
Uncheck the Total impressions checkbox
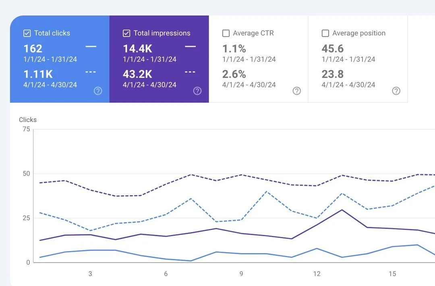[126, 33]
